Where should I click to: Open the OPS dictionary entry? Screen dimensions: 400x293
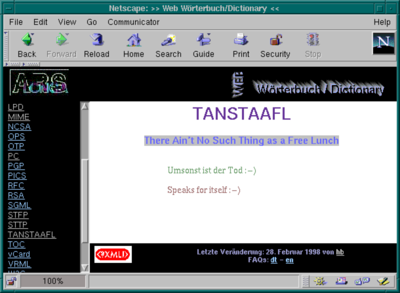click(x=16, y=137)
